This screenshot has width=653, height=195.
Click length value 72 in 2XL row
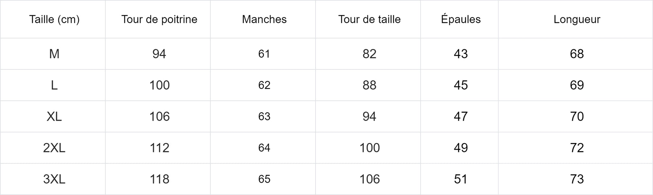(x=577, y=148)
